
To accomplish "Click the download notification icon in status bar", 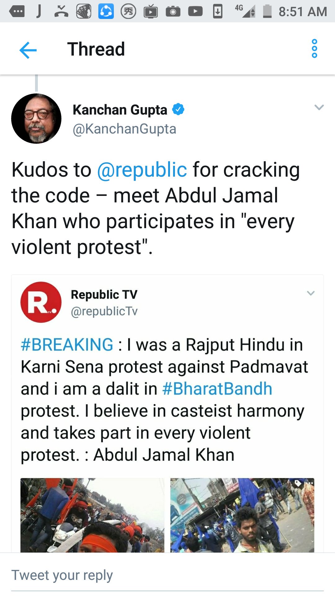I will pos(217,12).
